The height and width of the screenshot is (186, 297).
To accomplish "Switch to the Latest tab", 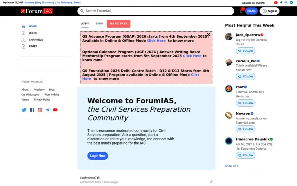I will pos(85,24).
